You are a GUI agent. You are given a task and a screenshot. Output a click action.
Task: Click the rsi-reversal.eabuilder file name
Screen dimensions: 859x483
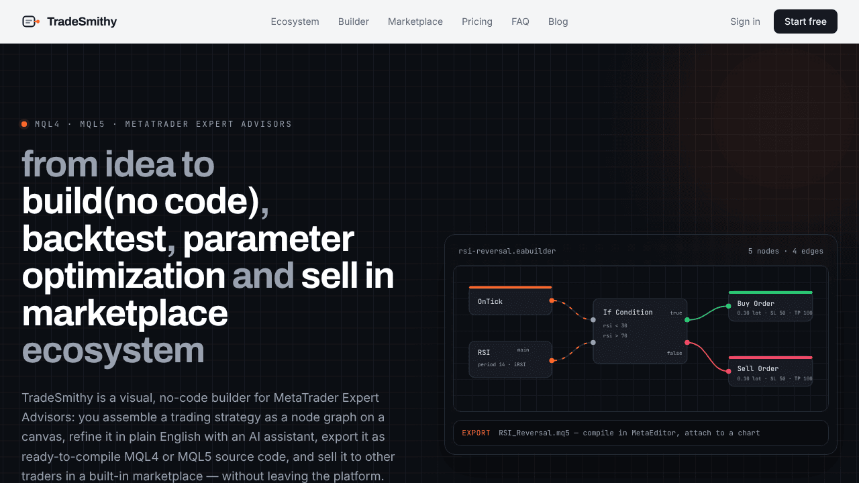click(507, 251)
